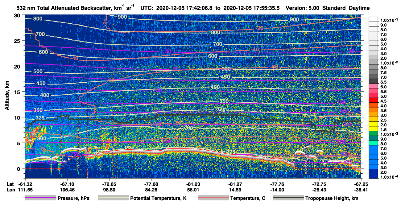Screen dimensions: 401x205
Task: Click longitude value 98.50
Action: coord(109,190)
